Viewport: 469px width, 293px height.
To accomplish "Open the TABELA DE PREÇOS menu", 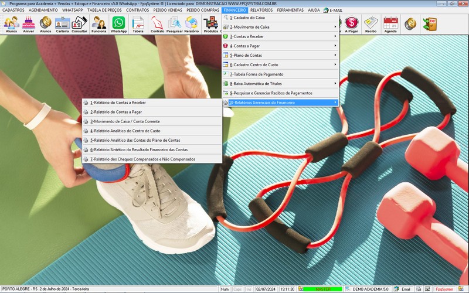I will pyautogui.click(x=104, y=10).
